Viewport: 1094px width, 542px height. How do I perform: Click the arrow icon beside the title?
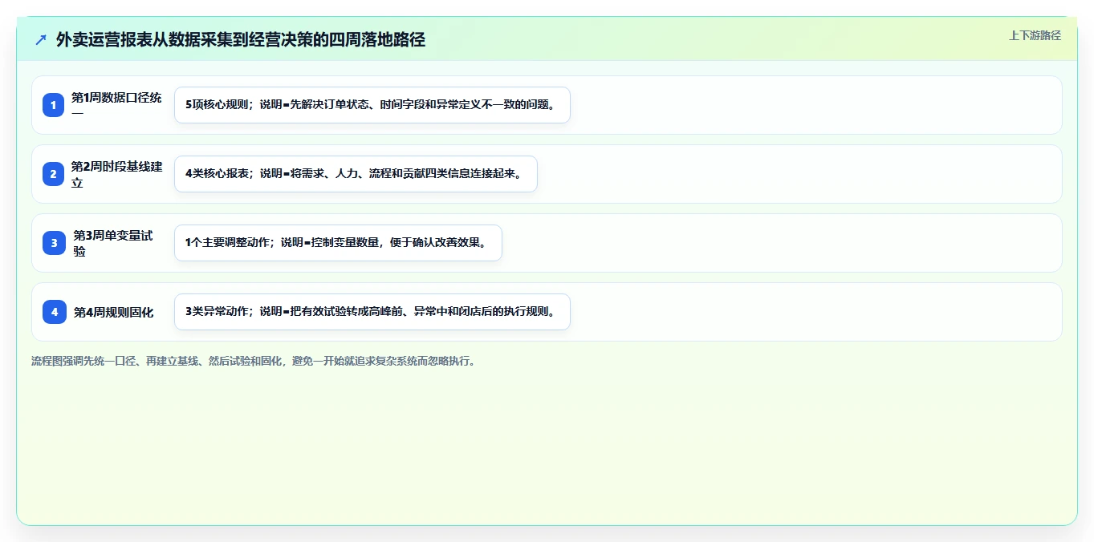click(x=41, y=39)
